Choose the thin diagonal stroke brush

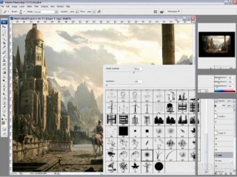(x=147, y=143)
